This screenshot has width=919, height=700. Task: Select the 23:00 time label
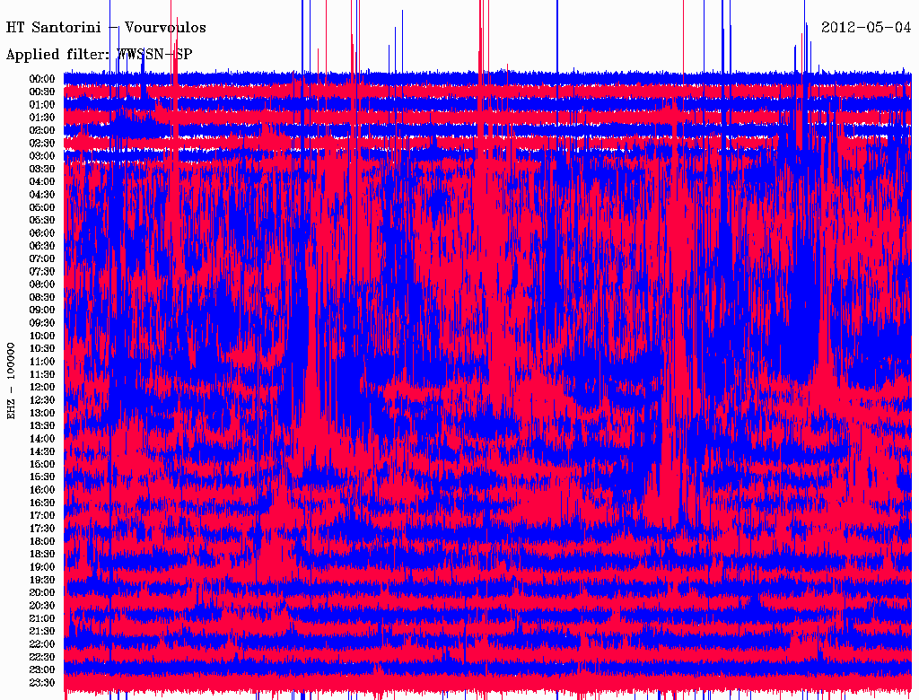pos(42,670)
